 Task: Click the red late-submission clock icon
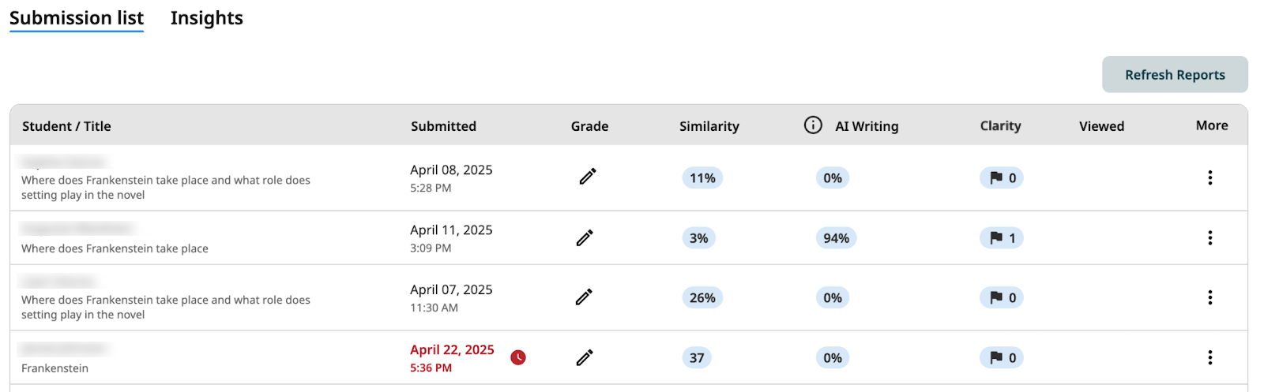(518, 357)
